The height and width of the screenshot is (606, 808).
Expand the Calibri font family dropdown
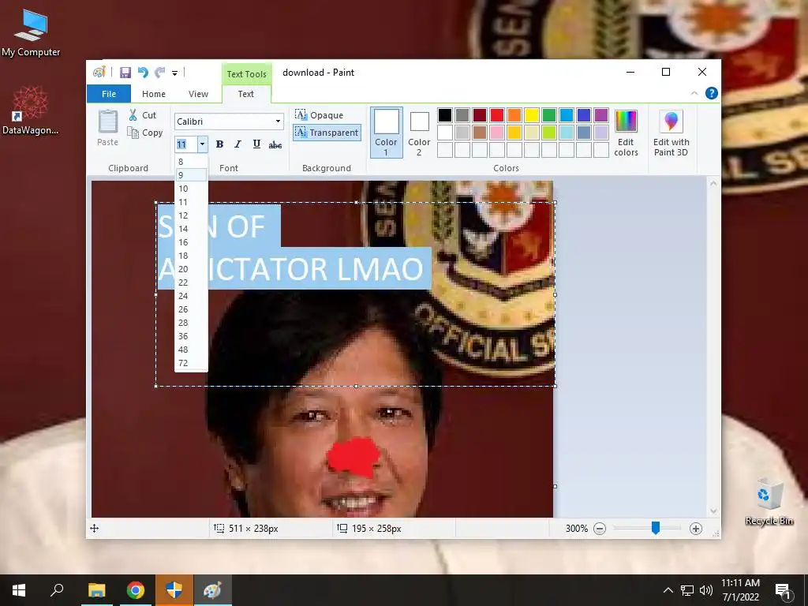point(278,122)
